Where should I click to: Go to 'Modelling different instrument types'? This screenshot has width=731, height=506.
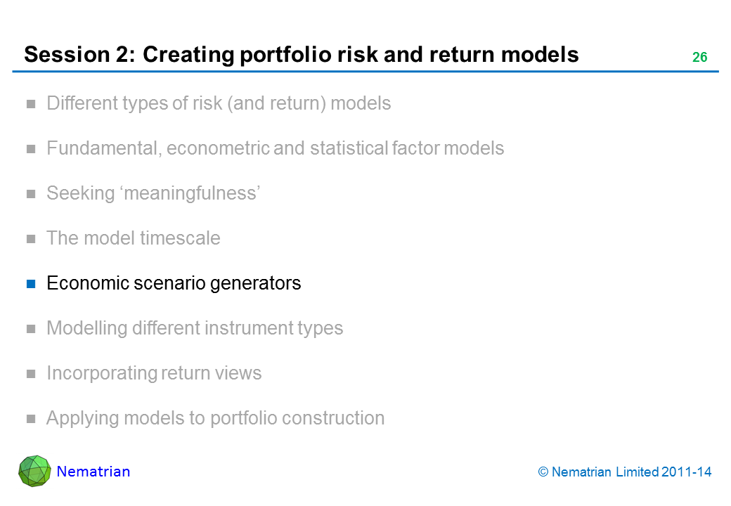point(195,328)
